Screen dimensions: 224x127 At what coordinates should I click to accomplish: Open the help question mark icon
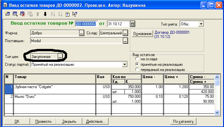point(67,14)
